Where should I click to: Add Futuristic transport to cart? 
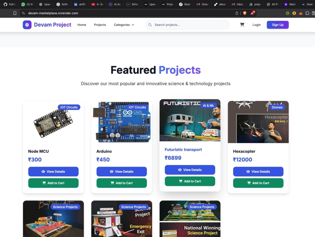point(190,181)
